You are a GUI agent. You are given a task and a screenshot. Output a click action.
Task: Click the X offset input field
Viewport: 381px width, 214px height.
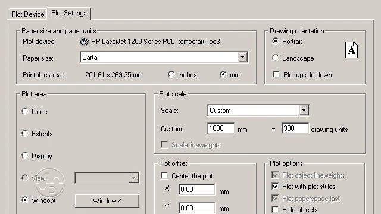point(197,190)
